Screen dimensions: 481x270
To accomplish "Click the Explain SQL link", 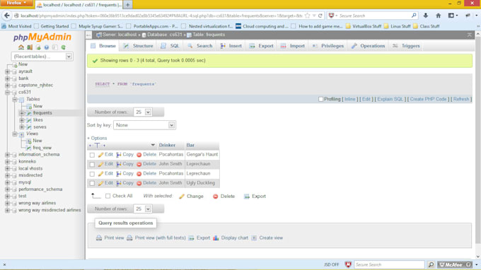I will pyautogui.click(x=390, y=99).
